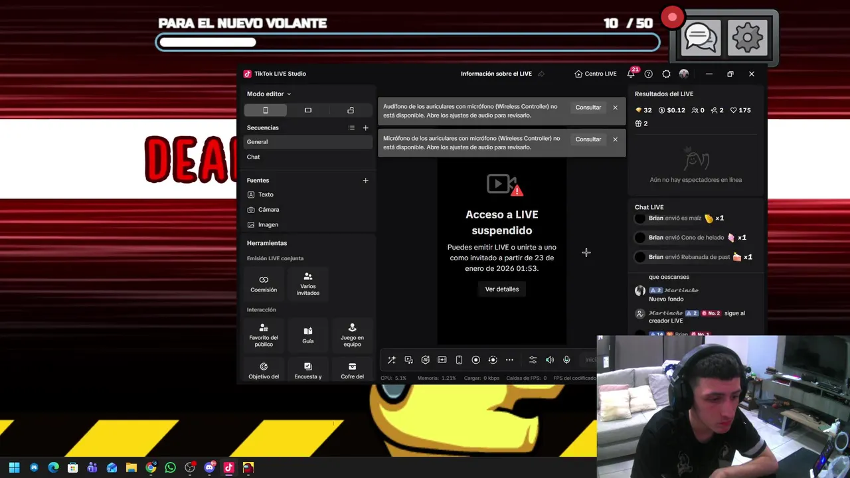Start recording with the record button

475,360
